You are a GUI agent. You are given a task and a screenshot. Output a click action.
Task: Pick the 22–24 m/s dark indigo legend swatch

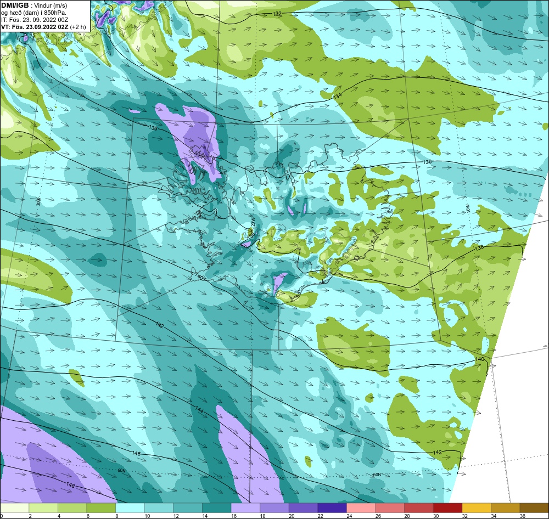pos(332,508)
